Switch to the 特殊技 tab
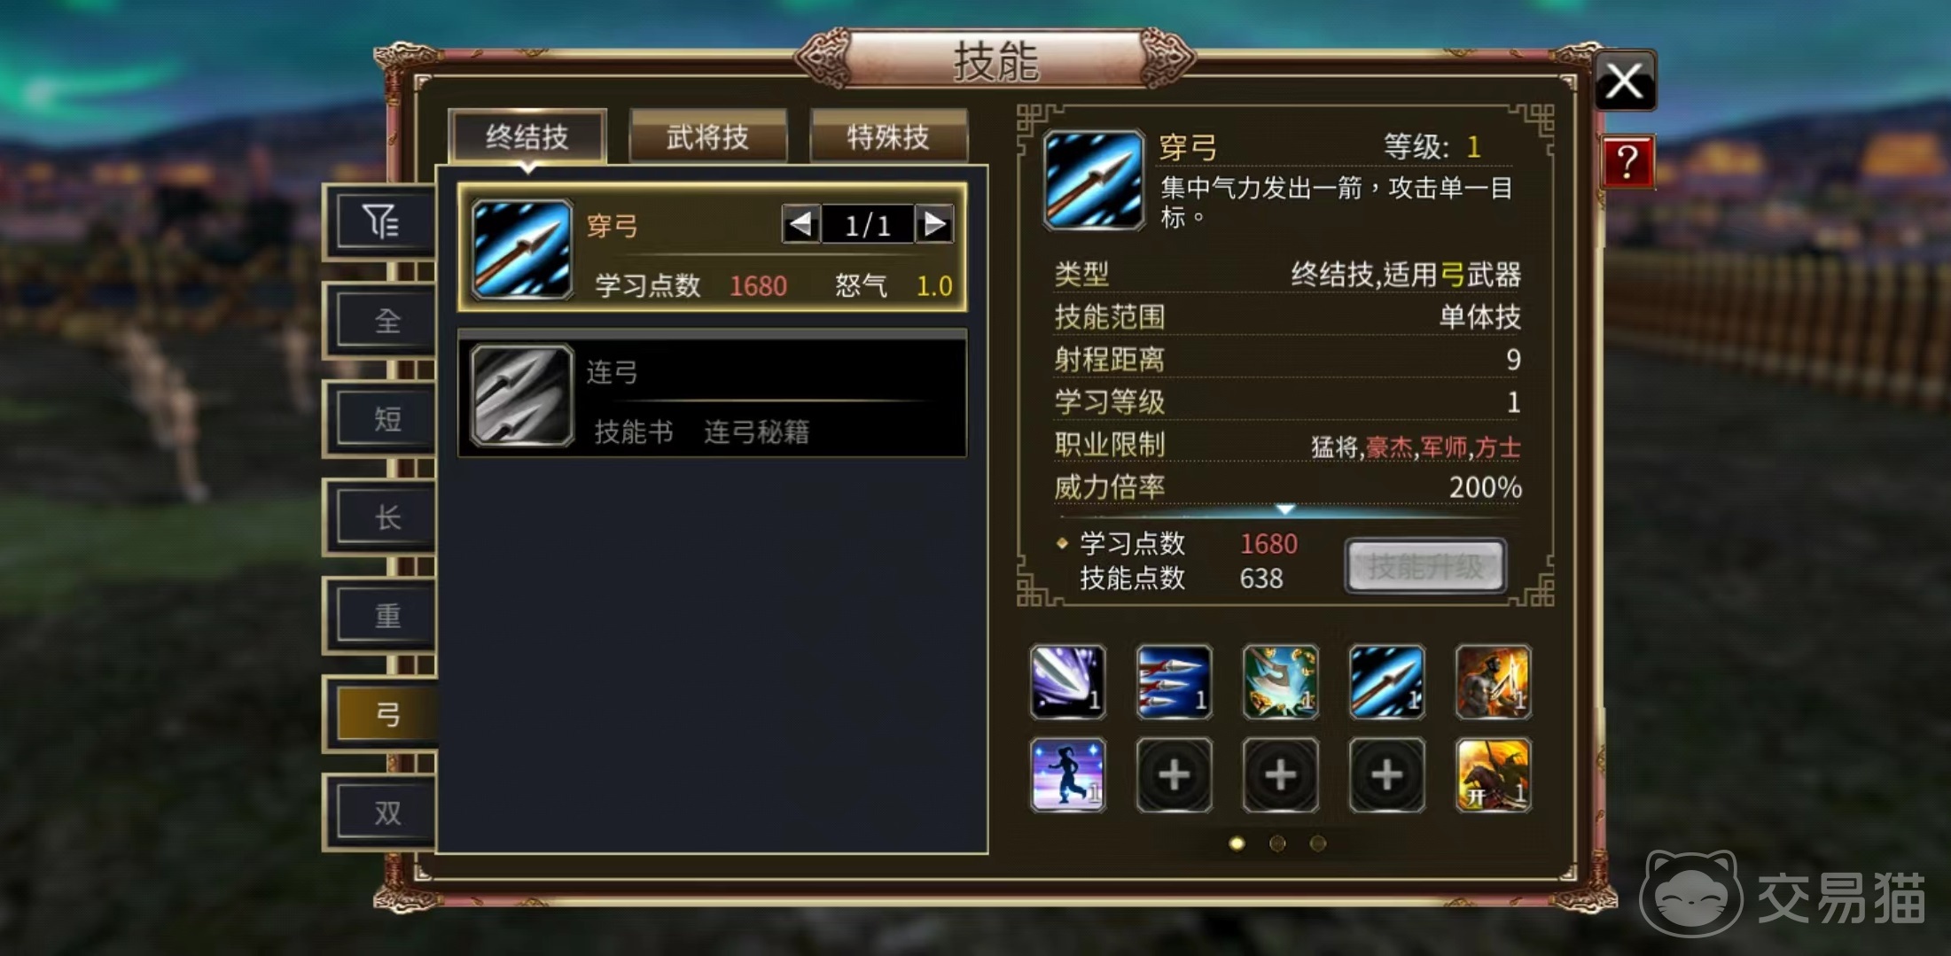The height and width of the screenshot is (956, 1951). (x=888, y=137)
